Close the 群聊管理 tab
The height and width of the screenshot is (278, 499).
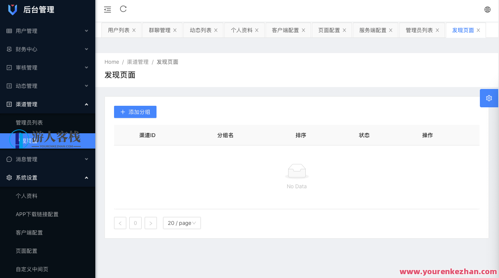pos(175,30)
